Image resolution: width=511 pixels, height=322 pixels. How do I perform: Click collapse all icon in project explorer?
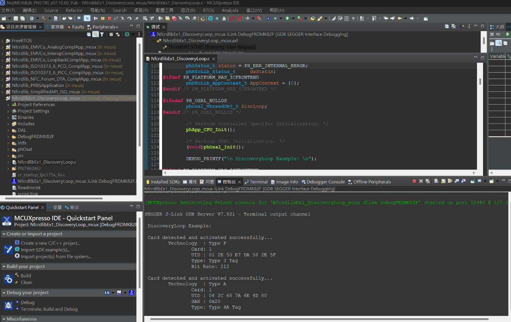click(89, 34)
